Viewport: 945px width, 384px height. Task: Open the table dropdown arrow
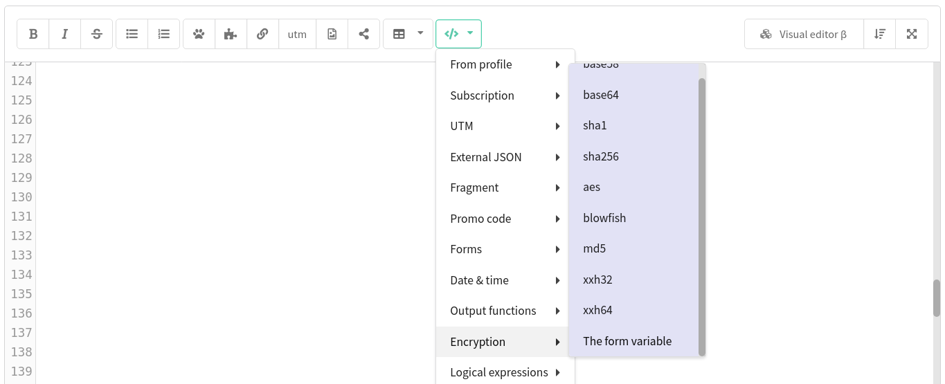tap(420, 33)
